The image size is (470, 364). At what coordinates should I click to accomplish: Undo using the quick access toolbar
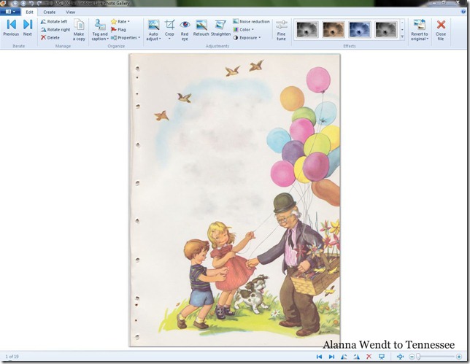point(31,4)
